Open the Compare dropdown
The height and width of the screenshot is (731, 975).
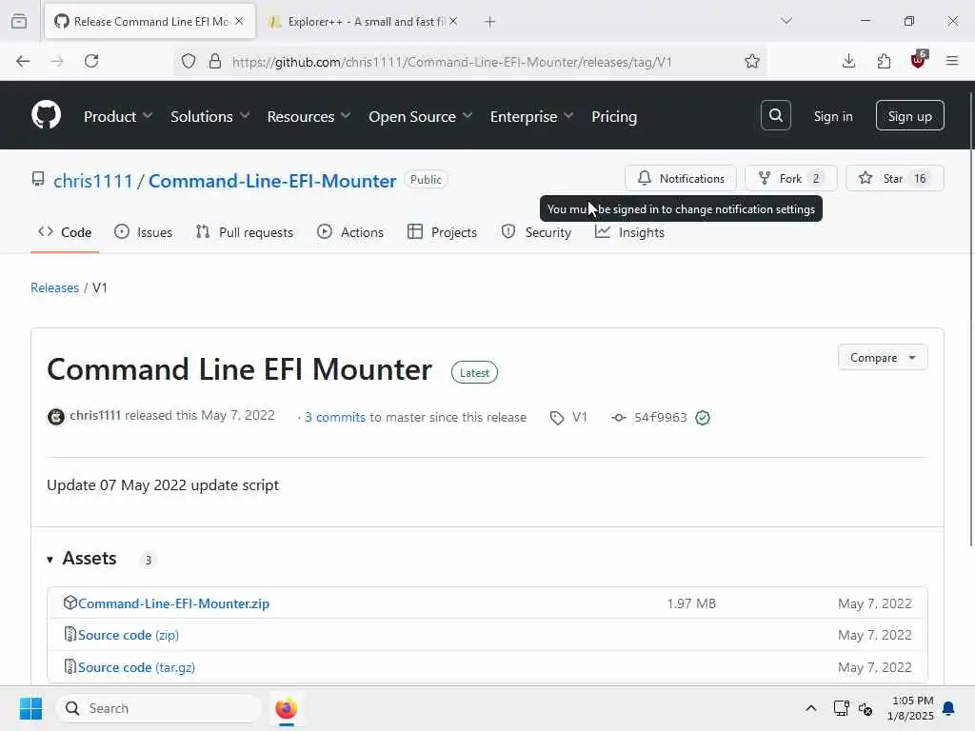(x=883, y=358)
